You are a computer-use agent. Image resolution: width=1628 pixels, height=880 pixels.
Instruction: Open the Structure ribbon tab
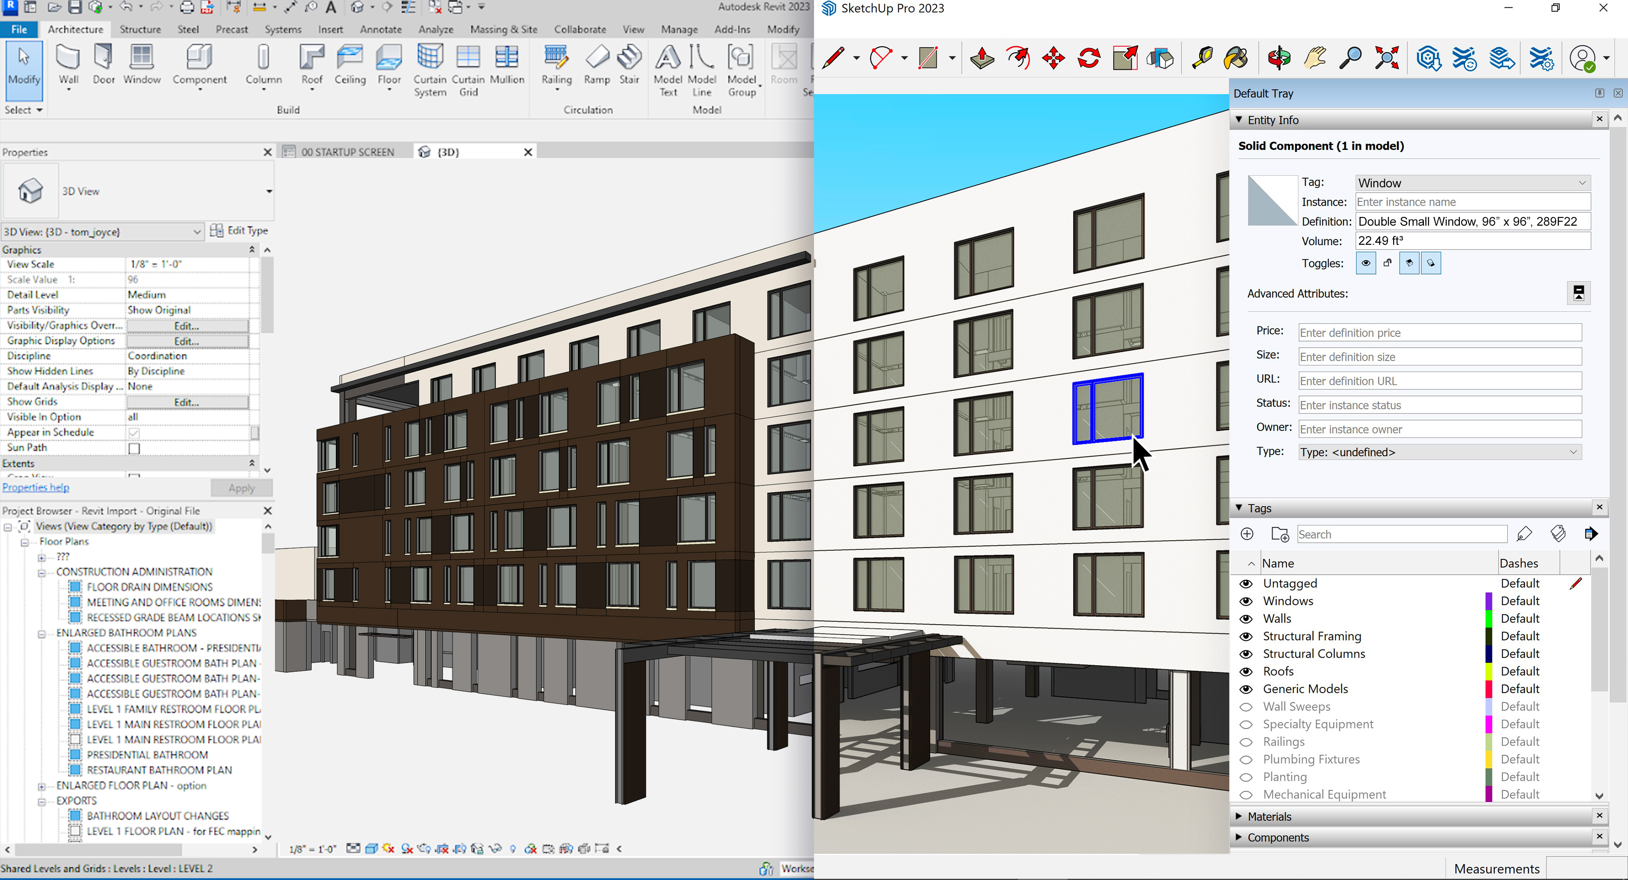(x=140, y=29)
